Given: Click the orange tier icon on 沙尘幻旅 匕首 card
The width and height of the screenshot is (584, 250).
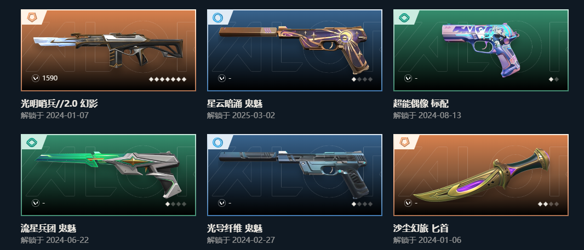Looking at the screenshot, I should click(404, 142).
